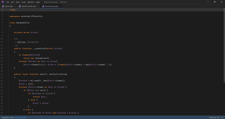Viewport: 225px width, 119px height.
Task: Close the Sqlite.php tab
Action: [15, 6]
